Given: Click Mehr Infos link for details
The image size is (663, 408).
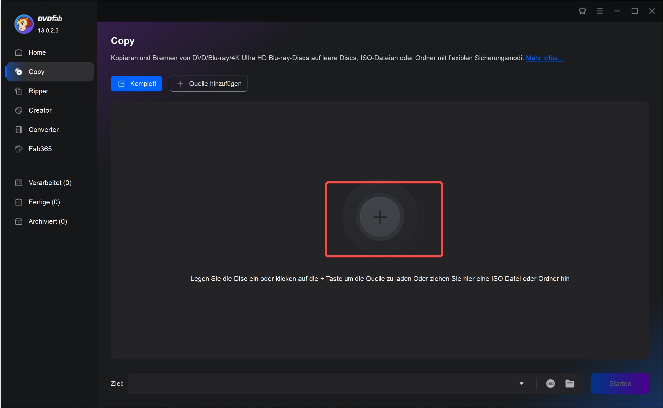Looking at the screenshot, I should click(544, 58).
